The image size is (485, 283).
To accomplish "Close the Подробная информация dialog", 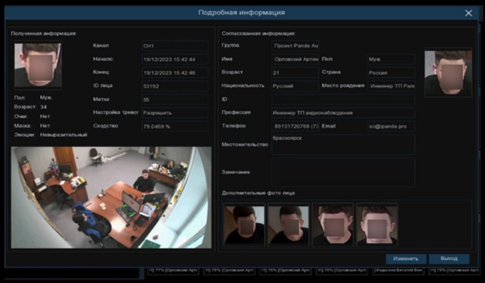I will pyautogui.click(x=469, y=13).
